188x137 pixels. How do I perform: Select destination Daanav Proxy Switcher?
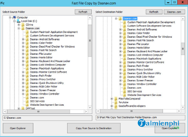[140, 69]
